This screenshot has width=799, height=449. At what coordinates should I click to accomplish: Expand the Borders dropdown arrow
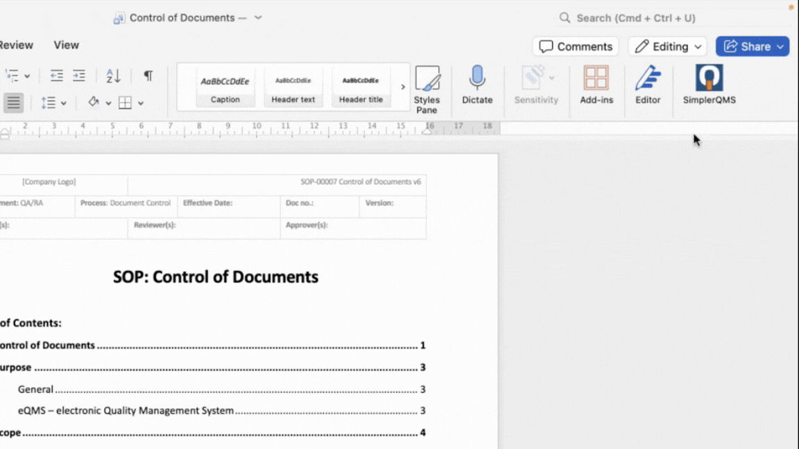pyautogui.click(x=141, y=103)
